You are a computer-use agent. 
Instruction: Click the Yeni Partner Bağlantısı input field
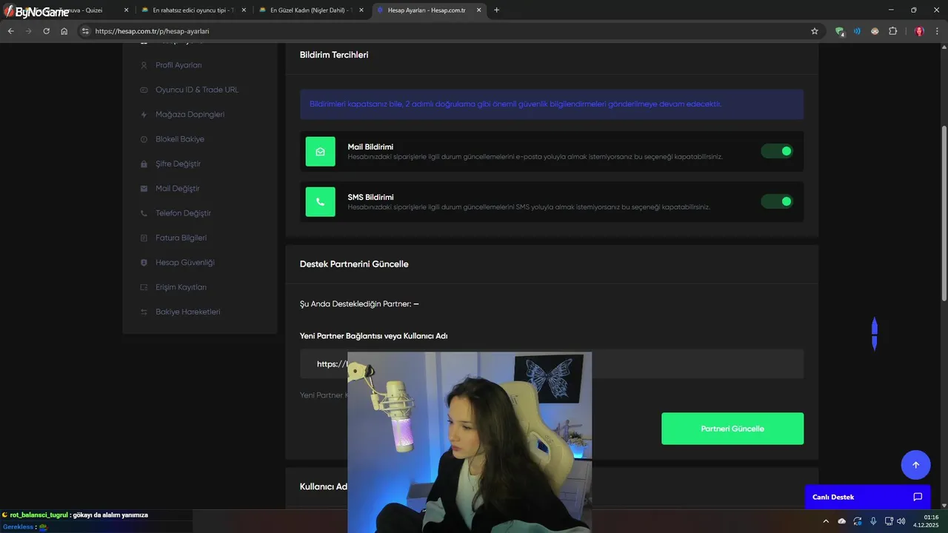pos(552,364)
